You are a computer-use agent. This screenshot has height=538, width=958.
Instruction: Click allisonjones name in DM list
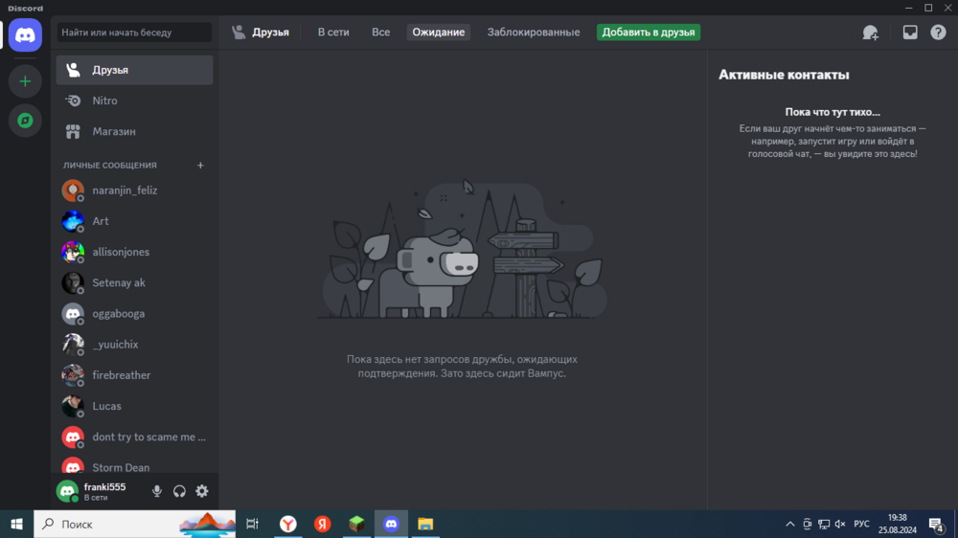pos(121,252)
